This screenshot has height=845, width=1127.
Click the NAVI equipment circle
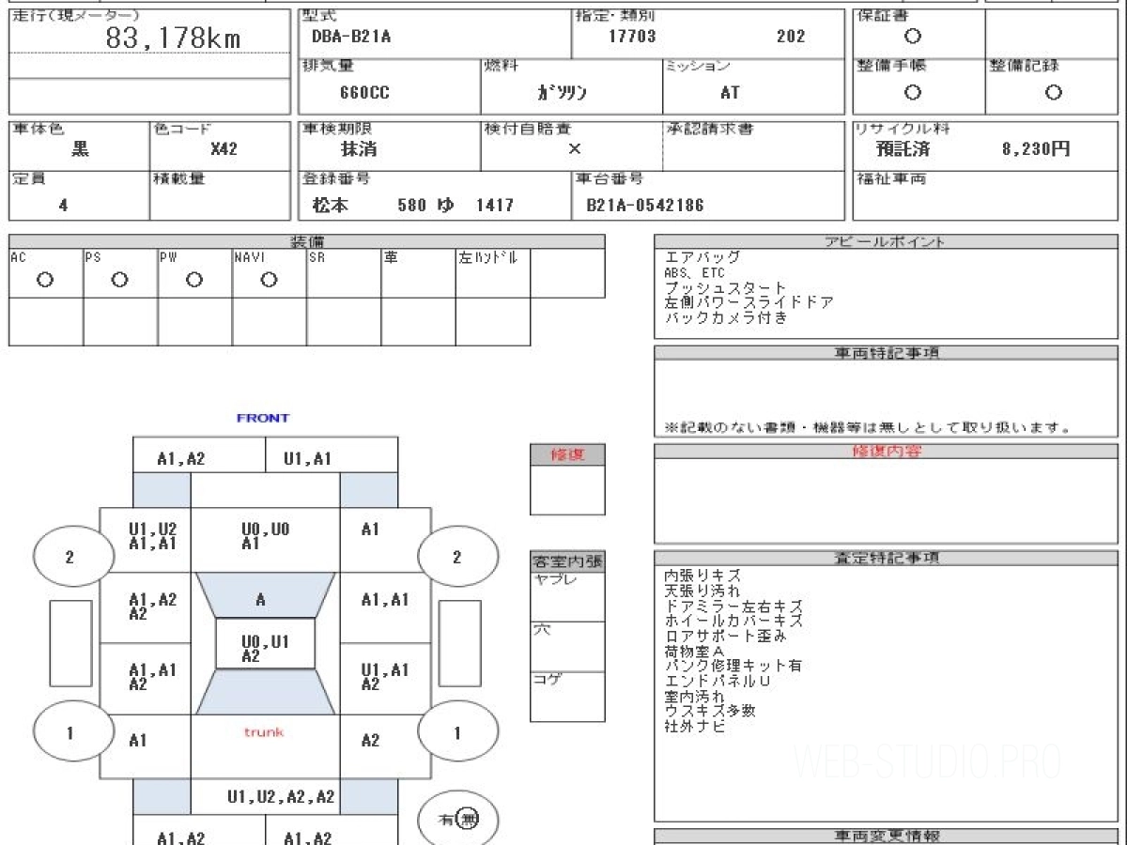(269, 280)
